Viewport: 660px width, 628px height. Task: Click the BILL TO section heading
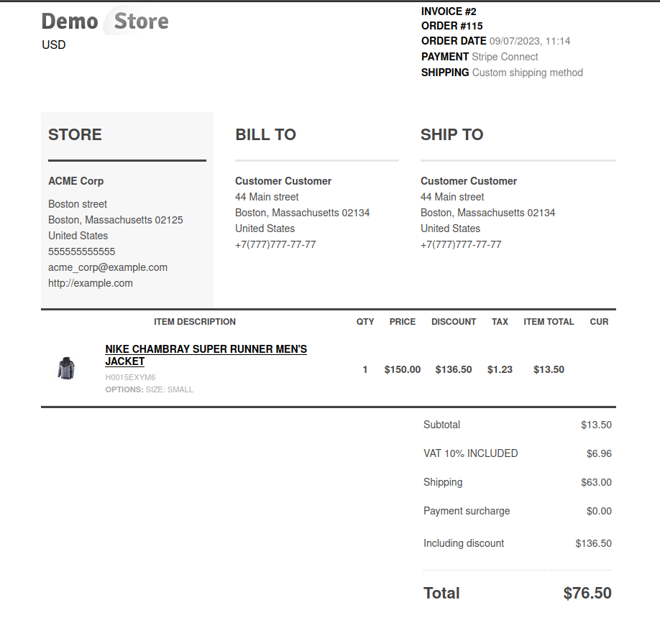click(x=265, y=134)
